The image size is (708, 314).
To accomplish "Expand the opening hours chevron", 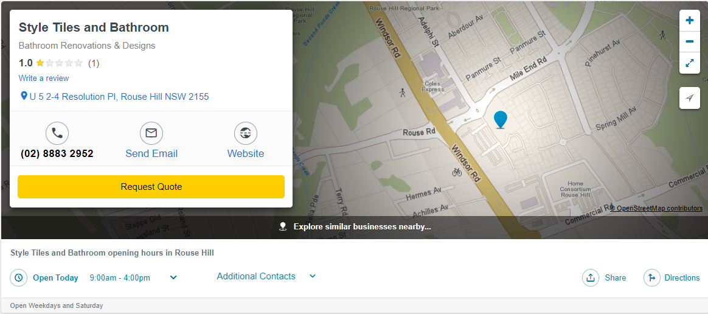I will 173,277.
